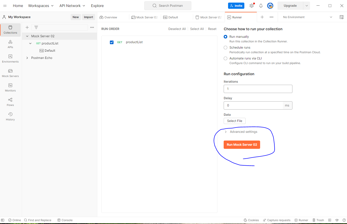Uncheck the productList request checkbox

[112, 42]
